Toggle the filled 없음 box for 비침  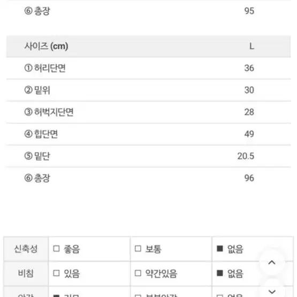pos(219,273)
